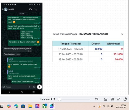This screenshot has height=110, width=129.
Task: Tap the Android home navigation button
Action: tap(22, 92)
